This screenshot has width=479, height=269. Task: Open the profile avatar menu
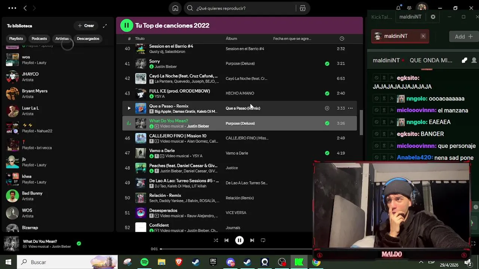(422, 8)
